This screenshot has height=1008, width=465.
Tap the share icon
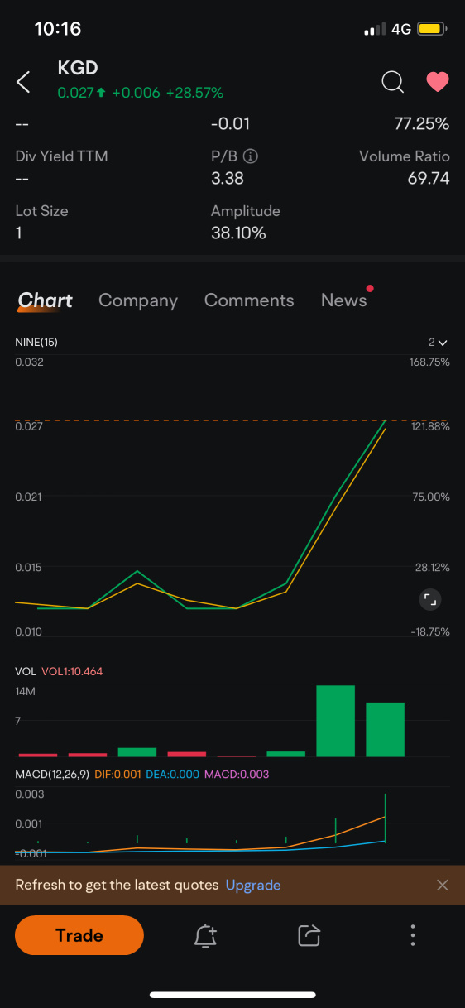coord(309,935)
